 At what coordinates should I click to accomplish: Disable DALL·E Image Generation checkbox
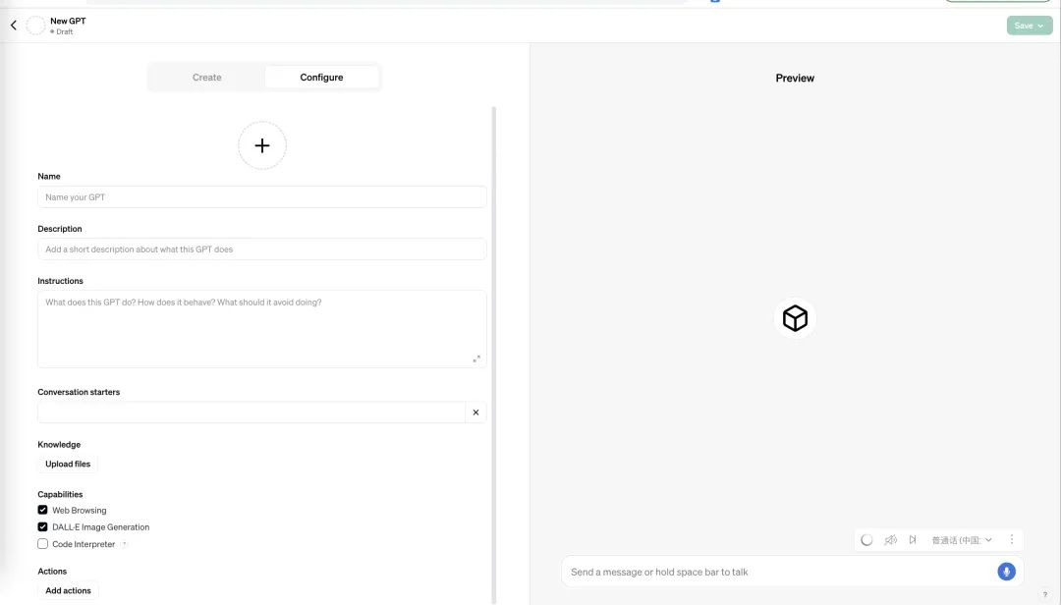point(43,527)
